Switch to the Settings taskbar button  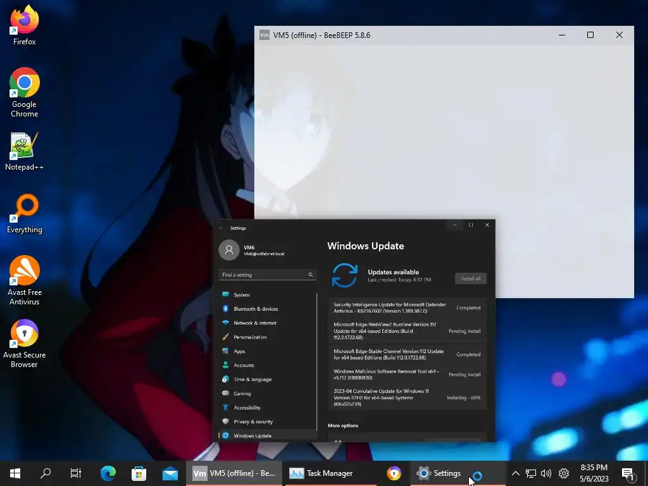click(458, 473)
